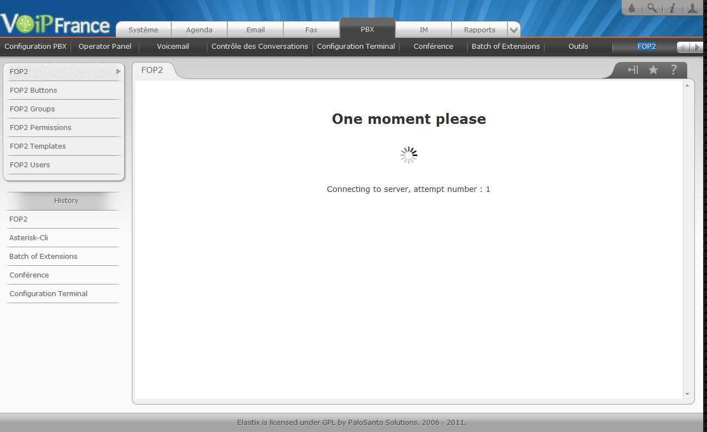Click the info 'i' icon
The height and width of the screenshot is (432, 707).
(672, 8)
